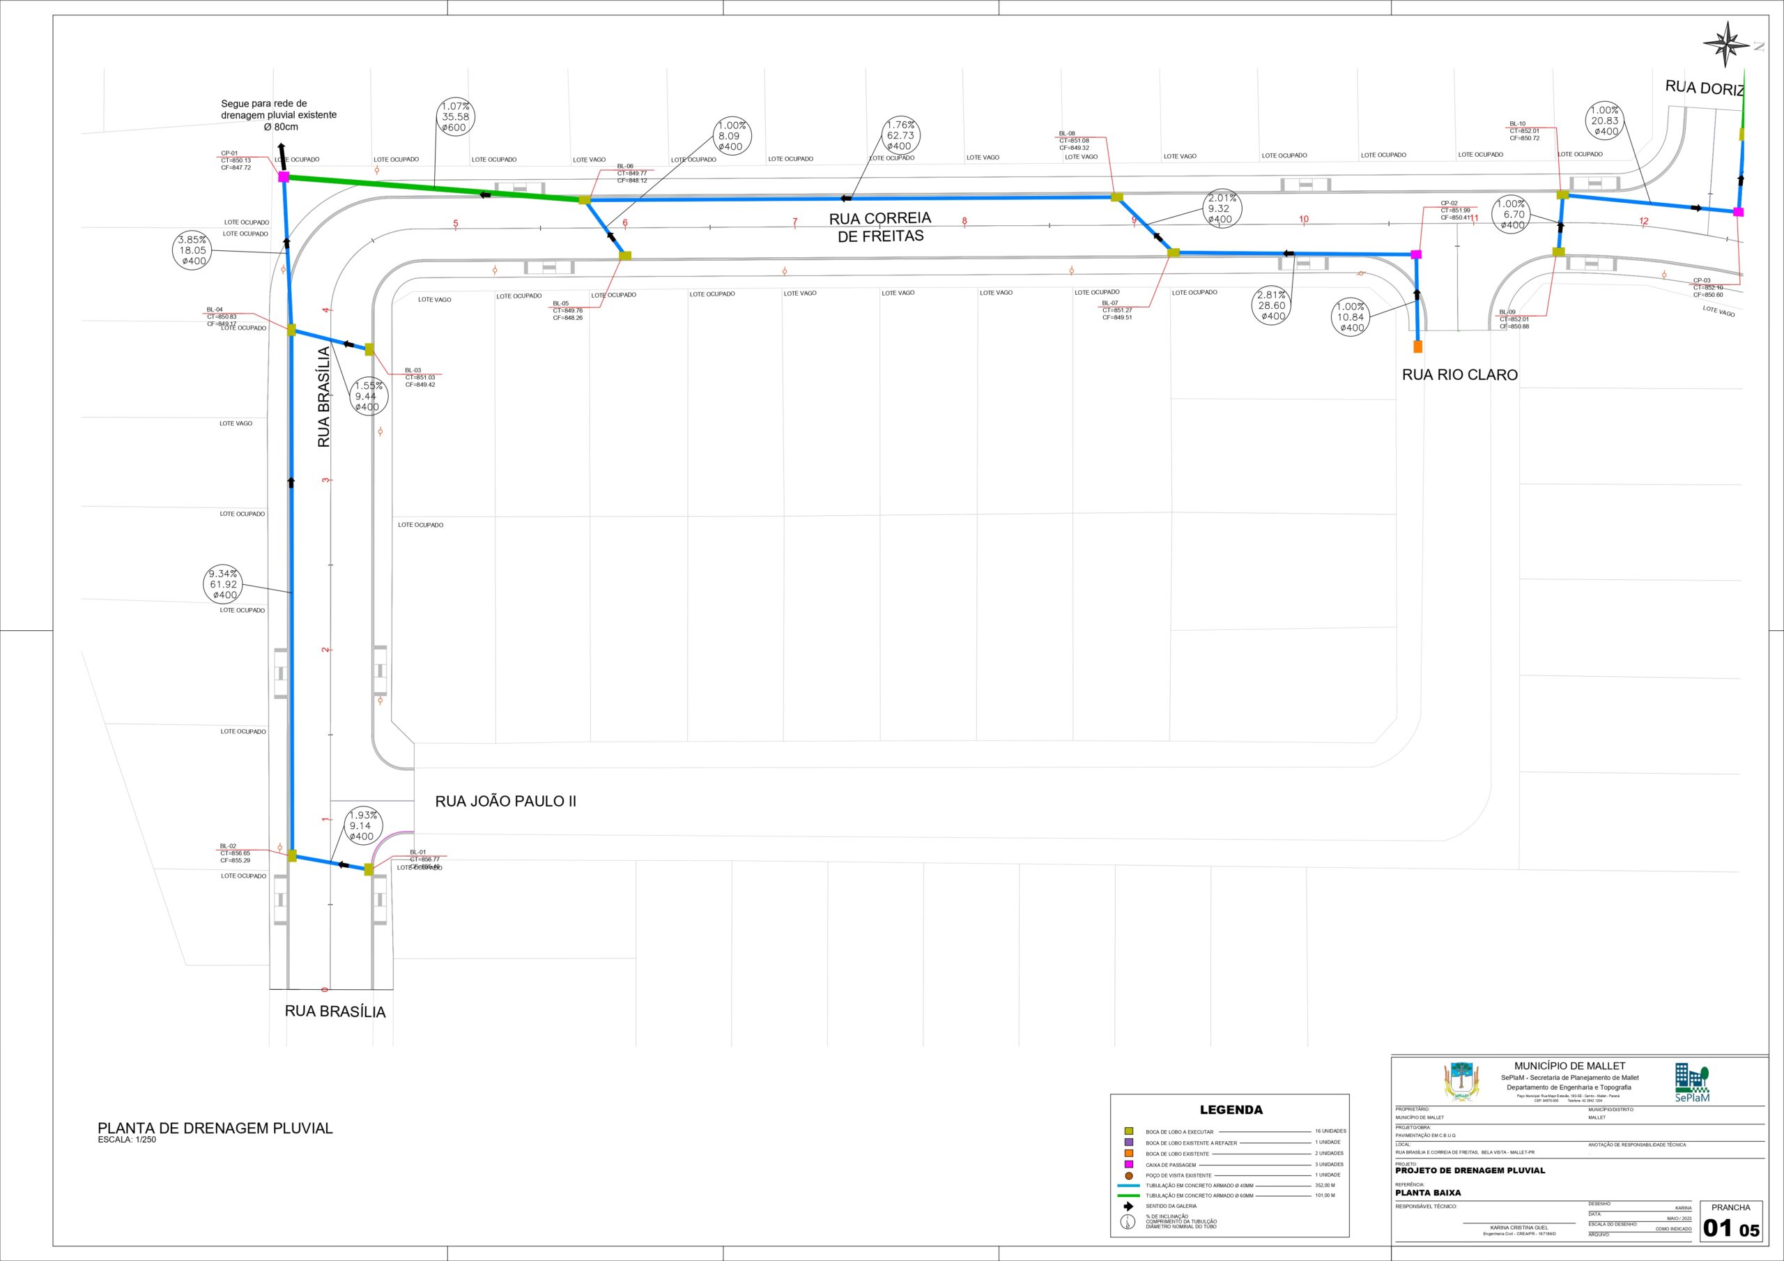Click the magenta CP-01 junction box marker

pos(284,177)
